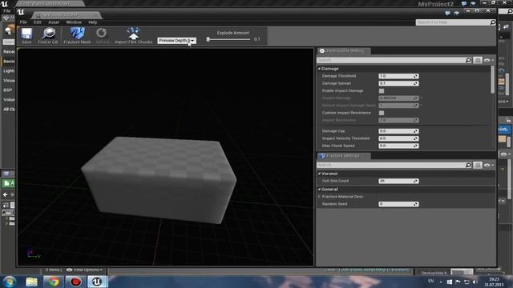Click the volume speaker tray icon

[475, 282]
